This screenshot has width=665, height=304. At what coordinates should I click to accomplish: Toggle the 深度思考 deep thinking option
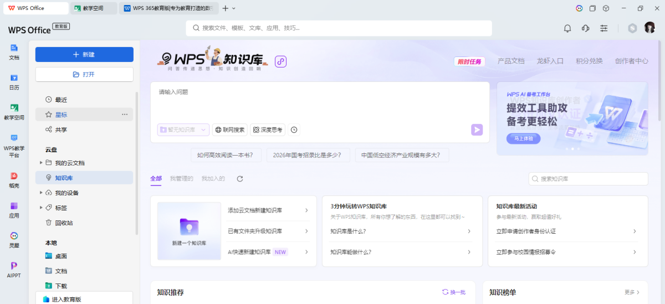pos(268,130)
